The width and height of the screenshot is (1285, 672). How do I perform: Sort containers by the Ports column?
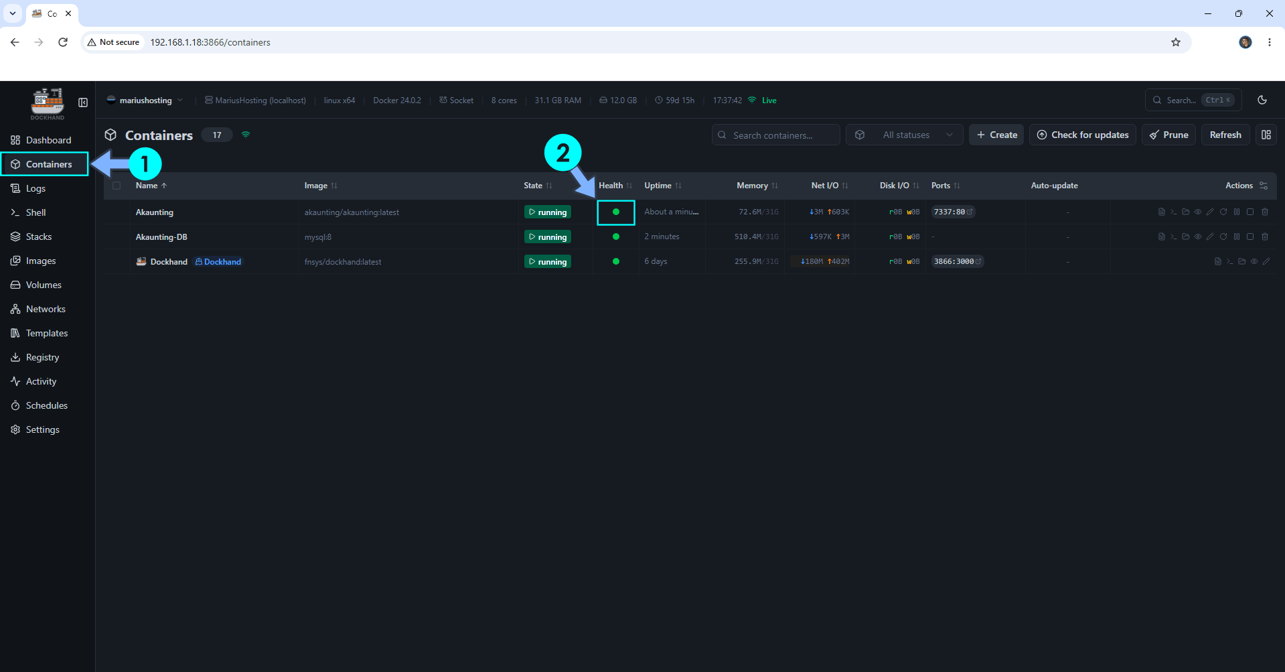click(x=946, y=186)
